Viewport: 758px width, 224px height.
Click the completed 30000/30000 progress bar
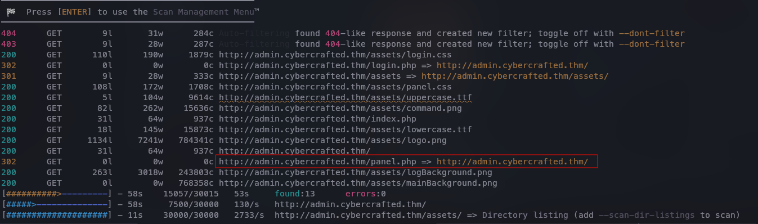coord(56,215)
